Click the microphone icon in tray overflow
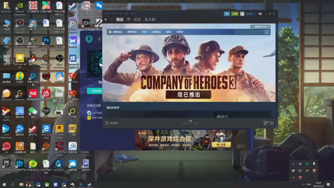Image resolution: width=334 pixels, height=188 pixels. click(x=314, y=164)
